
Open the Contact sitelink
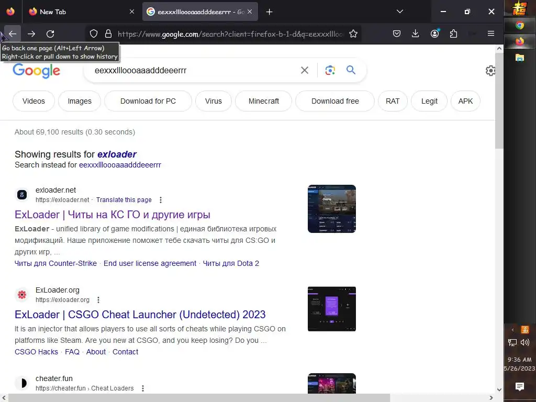tap(126, 352)
